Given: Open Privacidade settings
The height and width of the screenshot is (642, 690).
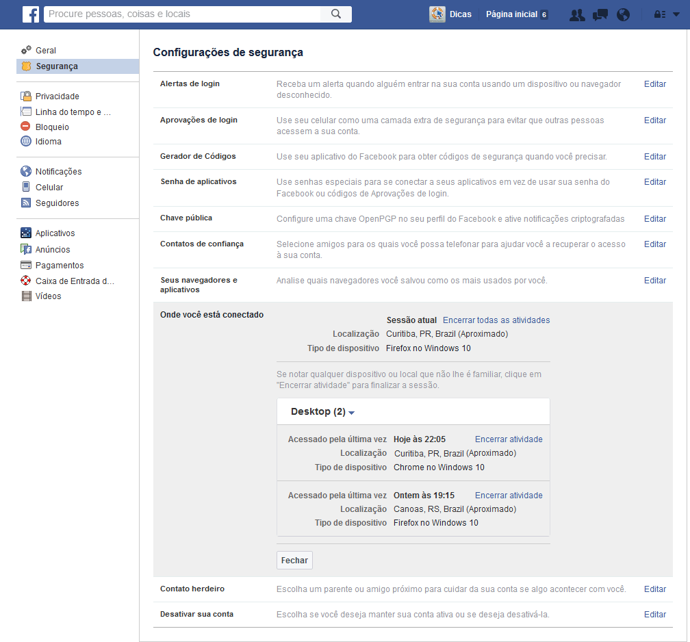Looking at the screenshot, I should tap(57, 96).
